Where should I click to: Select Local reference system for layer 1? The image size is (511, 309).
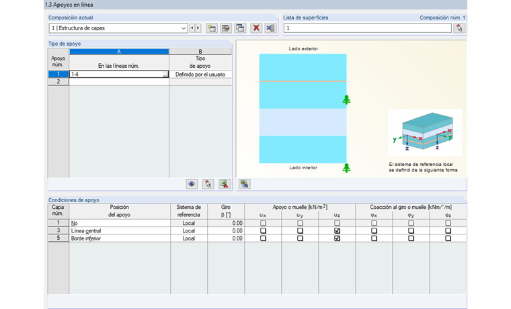tap(189, 224)
